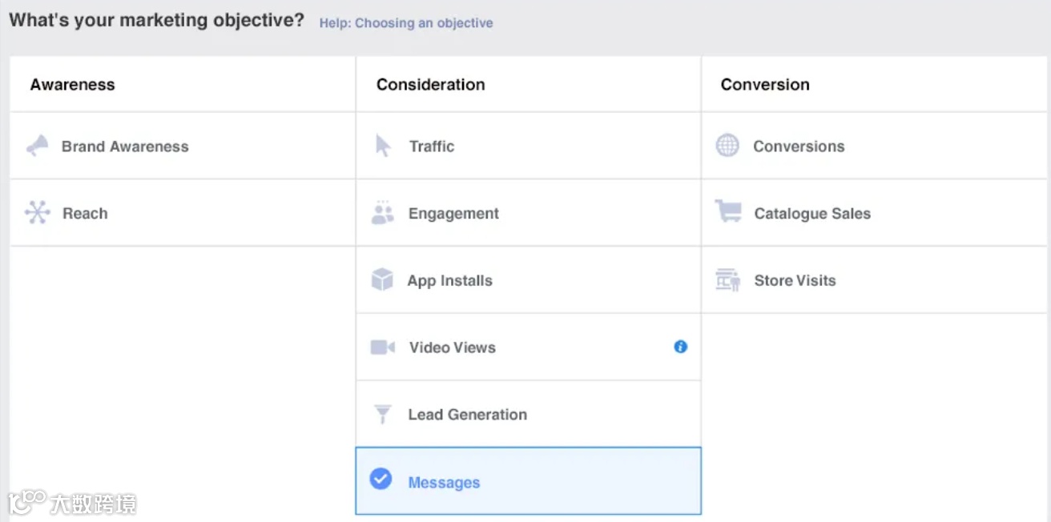Choose the Reach objective label
The height and width of the screenshot is (522, 1051).
click(x=85, y=214)
